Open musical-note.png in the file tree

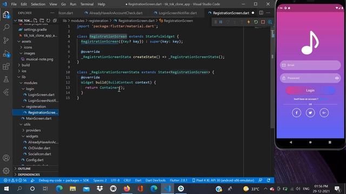tap(39, 59)
